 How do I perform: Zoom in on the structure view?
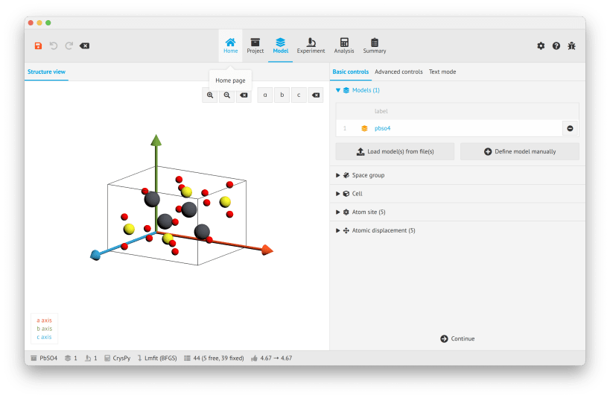click(210, 95)
